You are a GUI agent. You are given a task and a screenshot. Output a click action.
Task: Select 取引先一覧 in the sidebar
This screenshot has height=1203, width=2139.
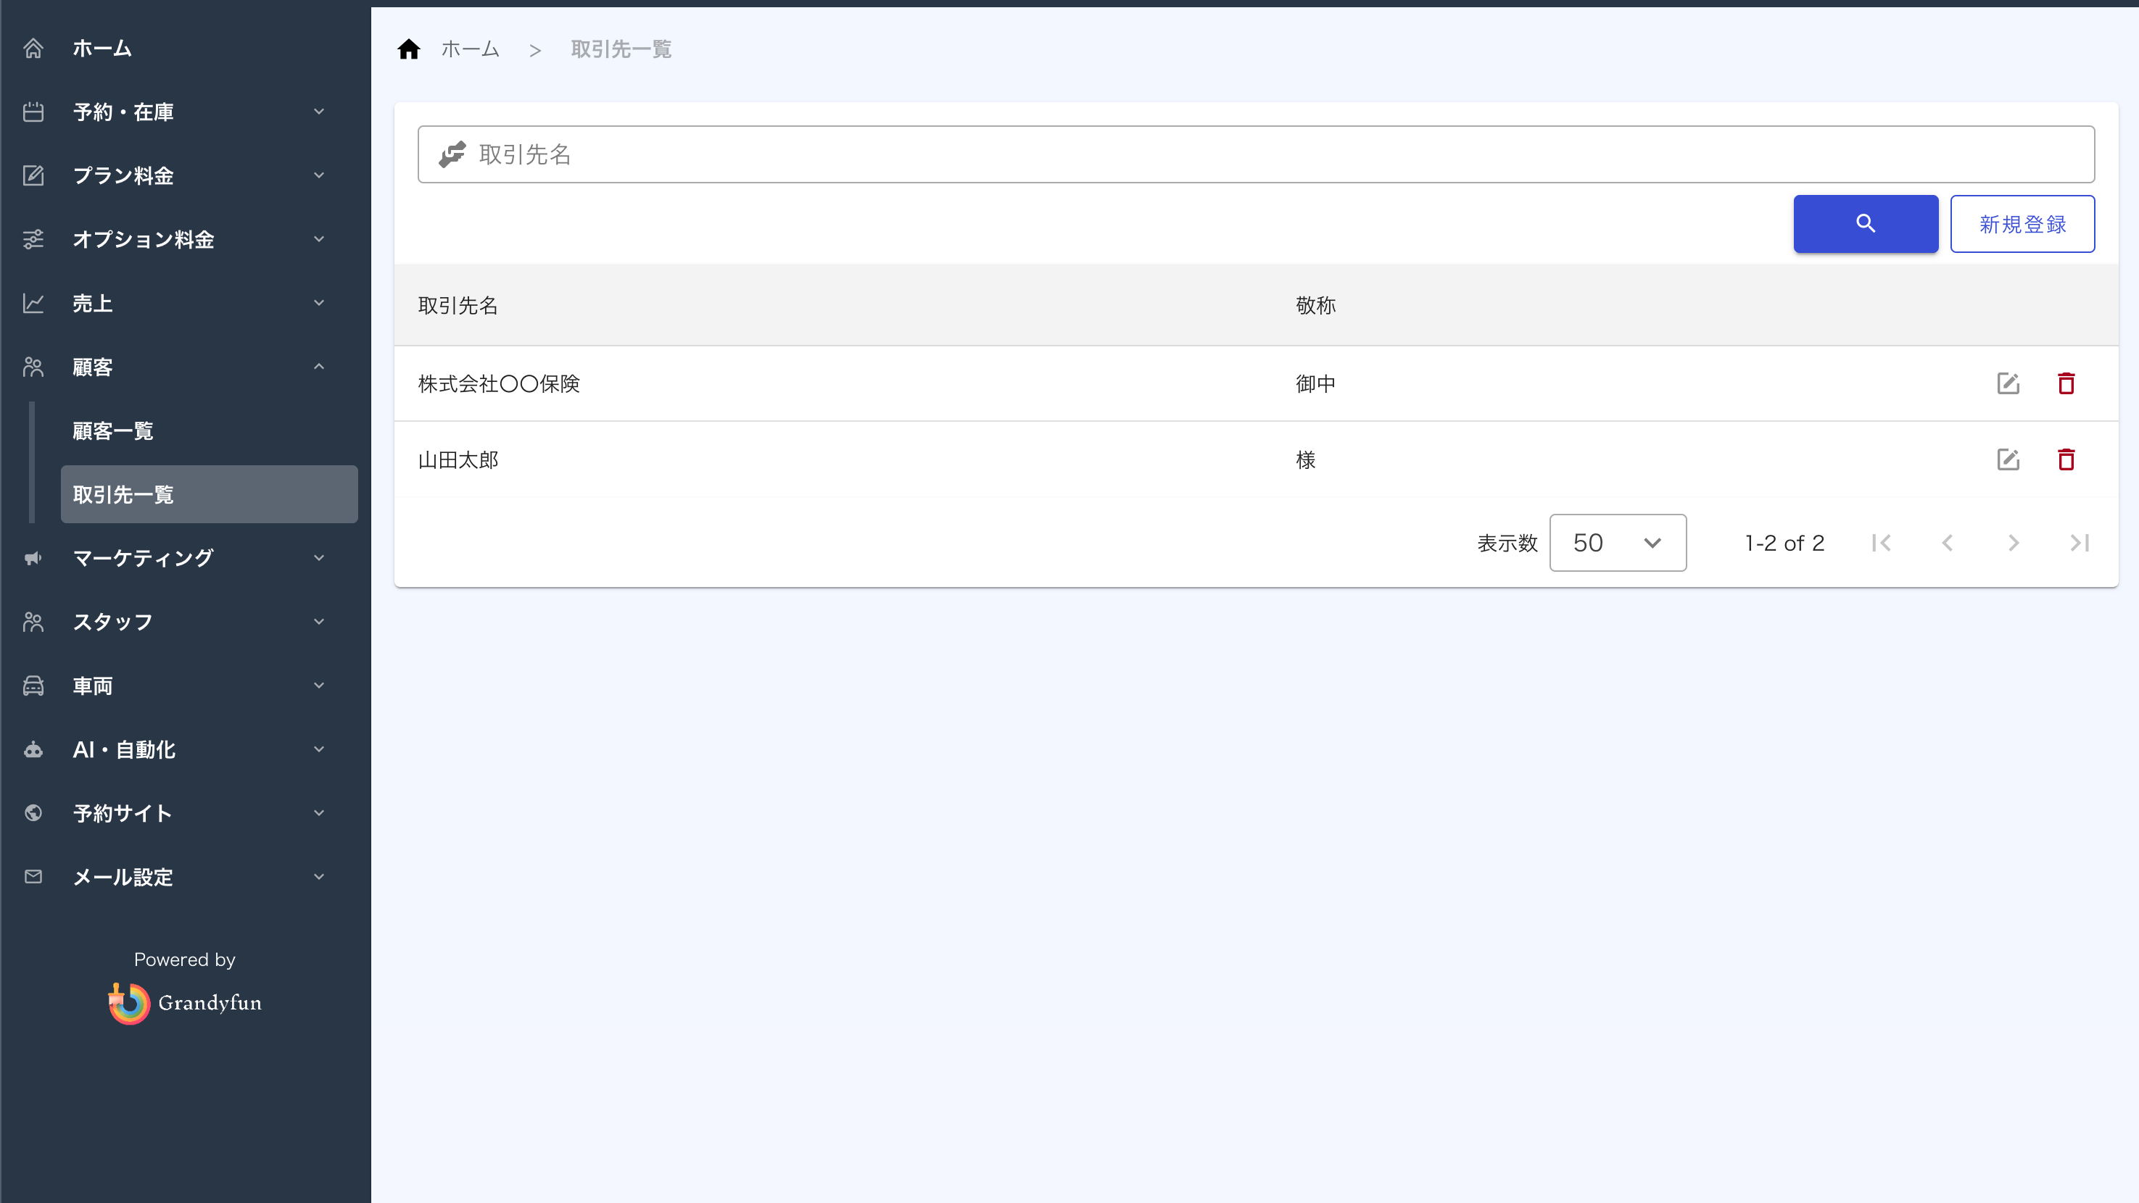210,494
